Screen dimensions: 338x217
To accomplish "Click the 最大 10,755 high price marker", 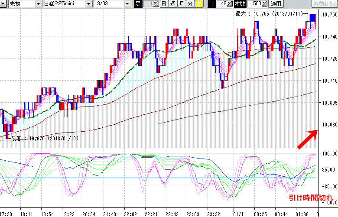I will 270,14.
